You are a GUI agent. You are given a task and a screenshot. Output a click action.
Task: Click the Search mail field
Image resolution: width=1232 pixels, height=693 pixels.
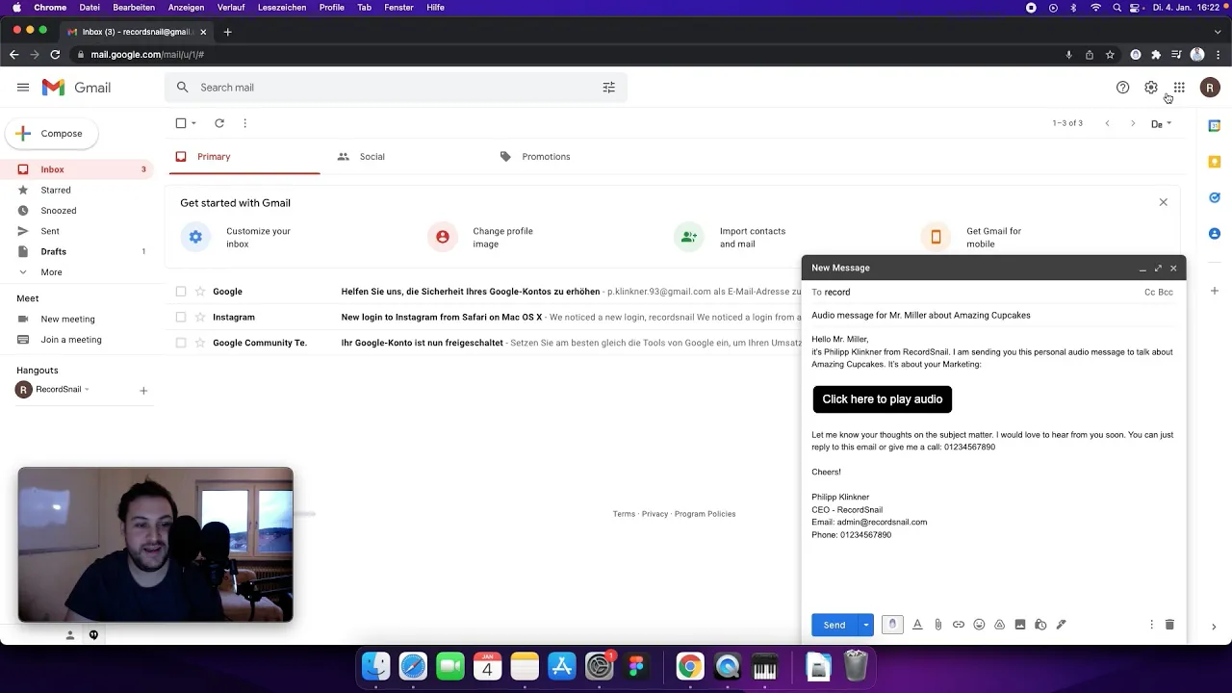395,88
